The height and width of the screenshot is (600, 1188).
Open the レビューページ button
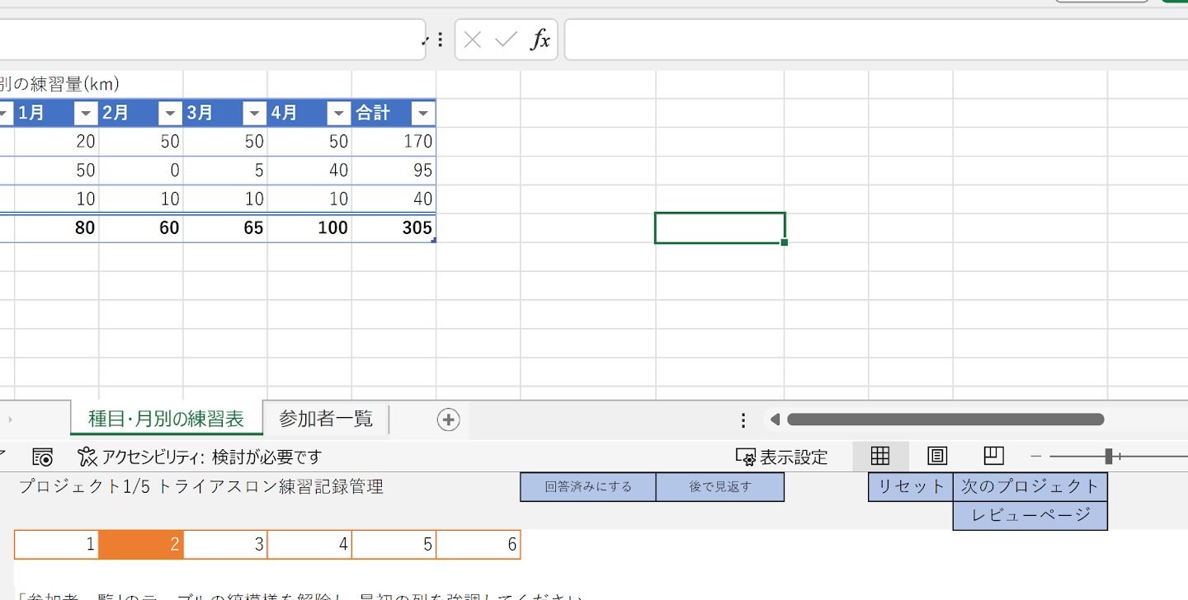1030,515
